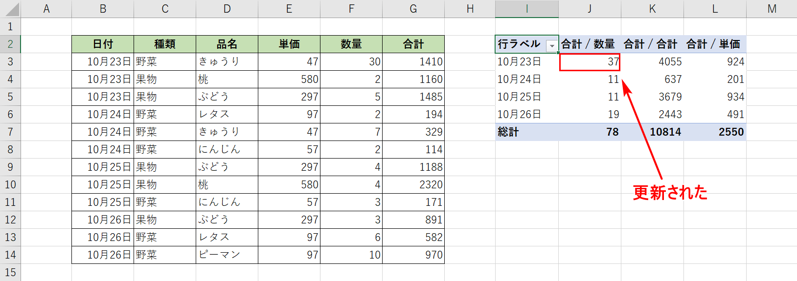Select column I header
The image size is (797, 281).
coord(526,9)
